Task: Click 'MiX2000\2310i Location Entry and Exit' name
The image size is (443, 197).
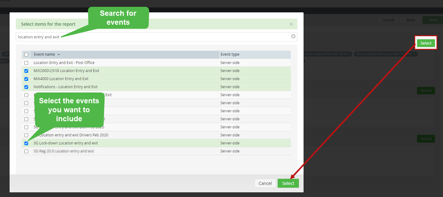Action: pos(66,71)
